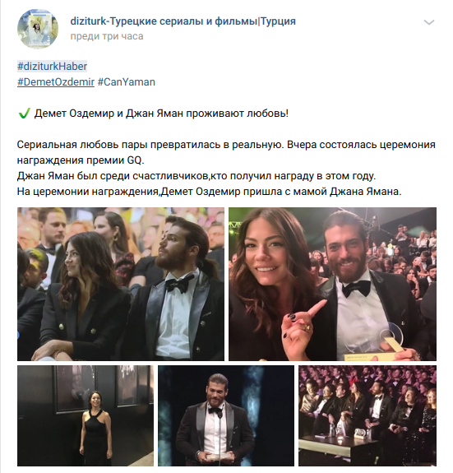Open photo of woman in black dress
453x473 pixels.
point(86,415)
